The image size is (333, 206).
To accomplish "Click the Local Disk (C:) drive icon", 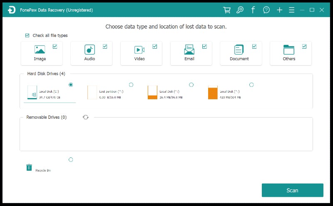I will (32, 92).
